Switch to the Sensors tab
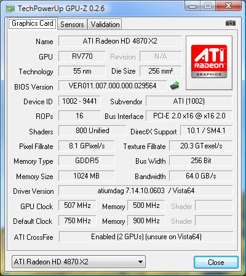246x276 pixels. point(72,25)
